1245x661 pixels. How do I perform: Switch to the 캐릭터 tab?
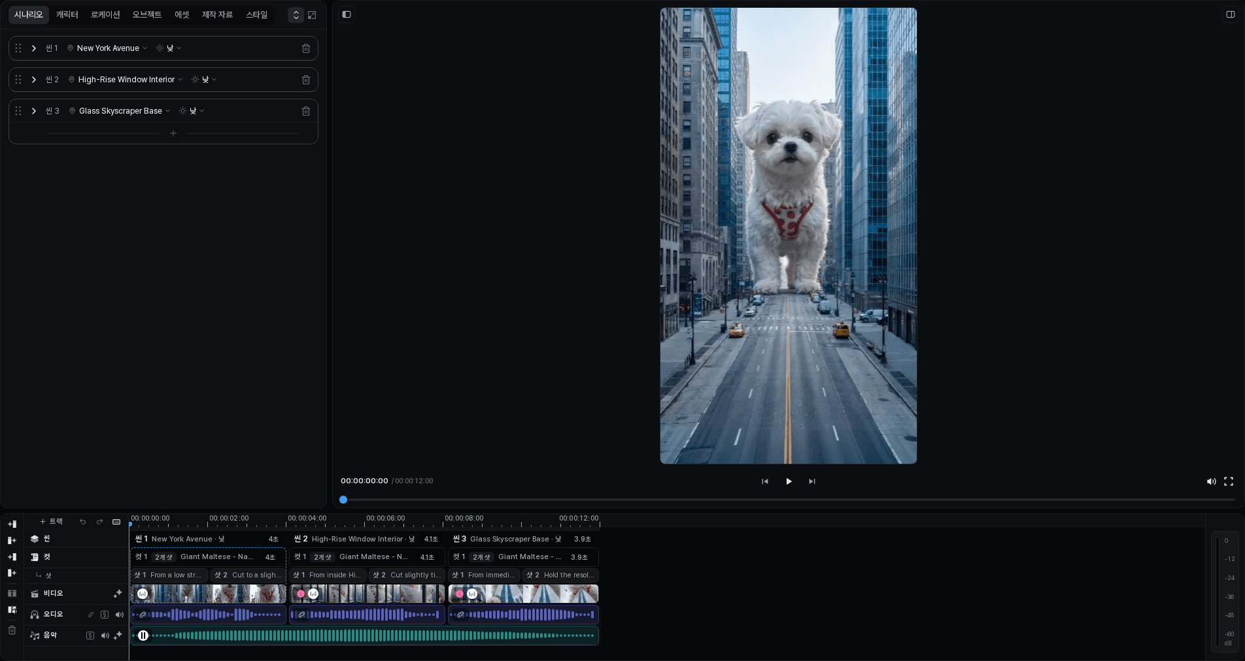coord(67,14)
